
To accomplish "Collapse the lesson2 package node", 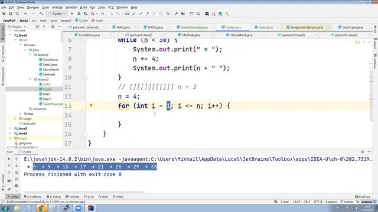I will click(x=30, y=79).
